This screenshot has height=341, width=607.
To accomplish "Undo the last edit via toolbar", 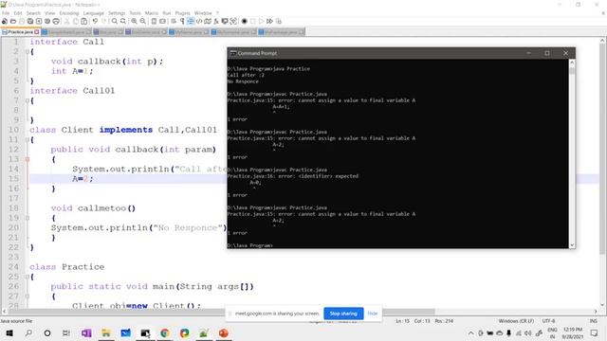I will [x=95, y=21].
